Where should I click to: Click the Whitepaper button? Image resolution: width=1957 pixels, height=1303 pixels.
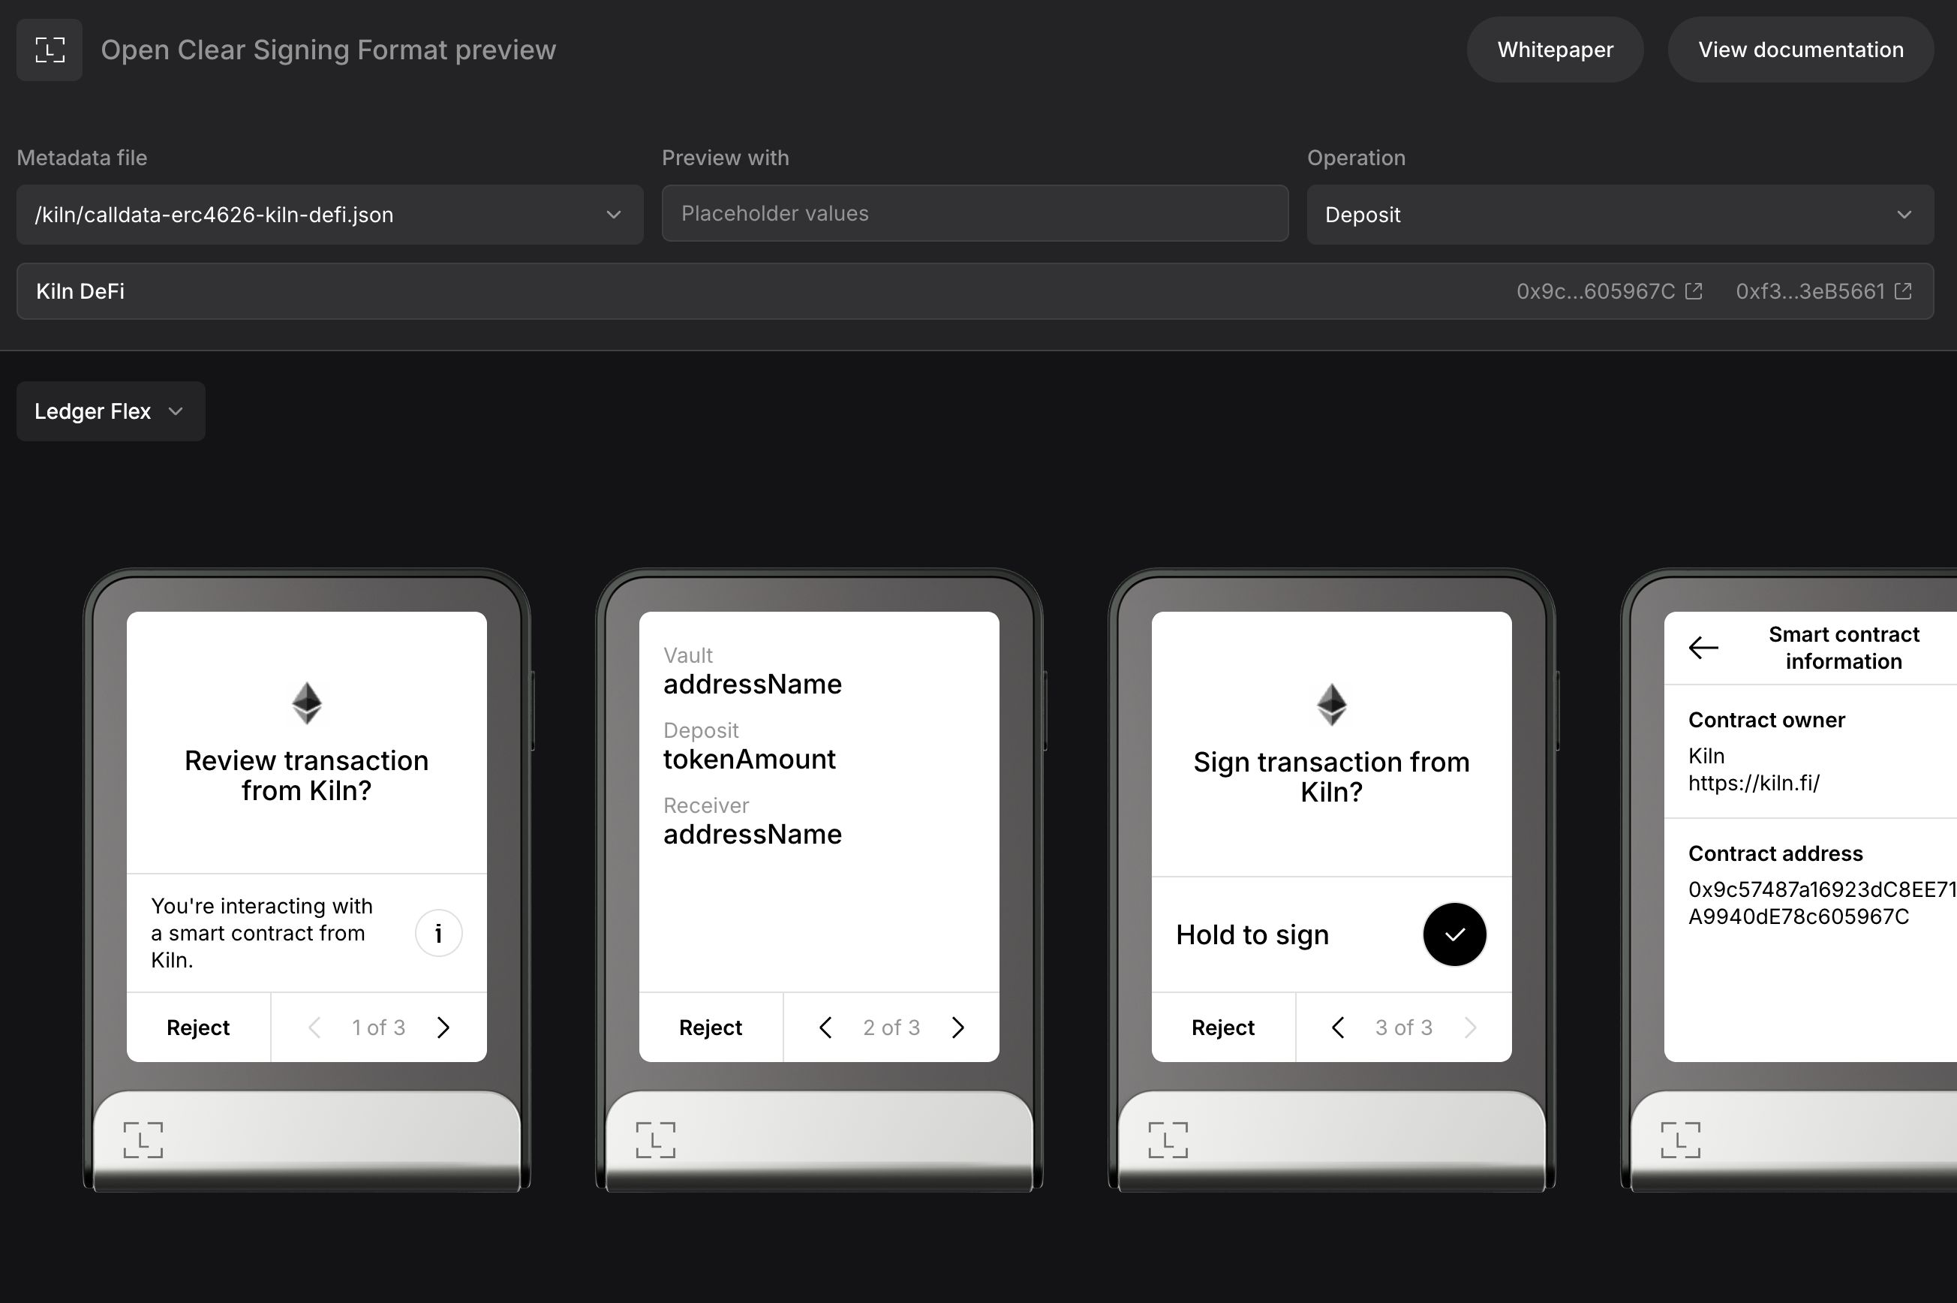tap(1554, 50)
